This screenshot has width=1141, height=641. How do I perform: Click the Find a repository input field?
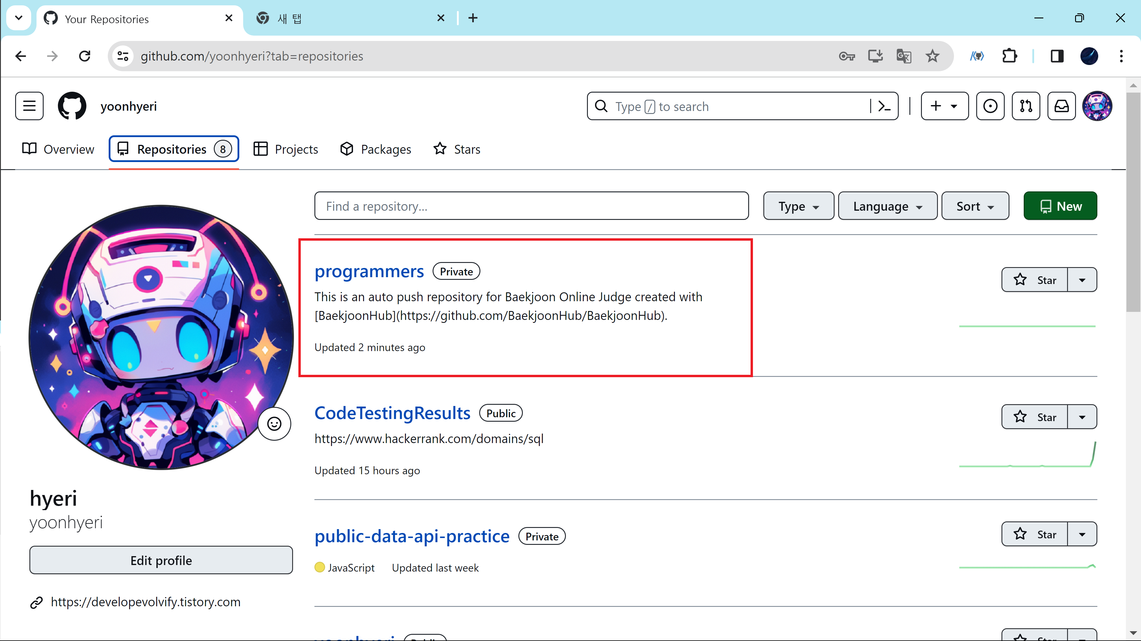click(531, 206)
